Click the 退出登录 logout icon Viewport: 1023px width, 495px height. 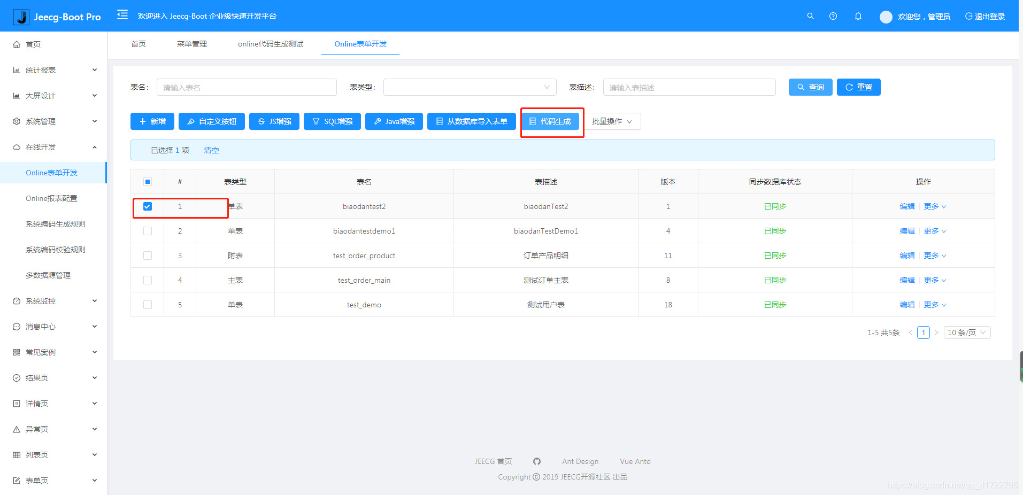[968, 16]
